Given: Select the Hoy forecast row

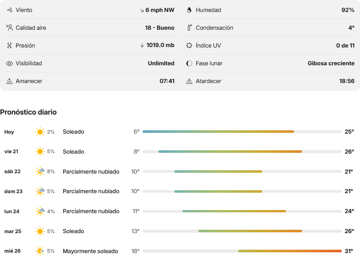Looking at the screenshot, I should click(180, 132).
